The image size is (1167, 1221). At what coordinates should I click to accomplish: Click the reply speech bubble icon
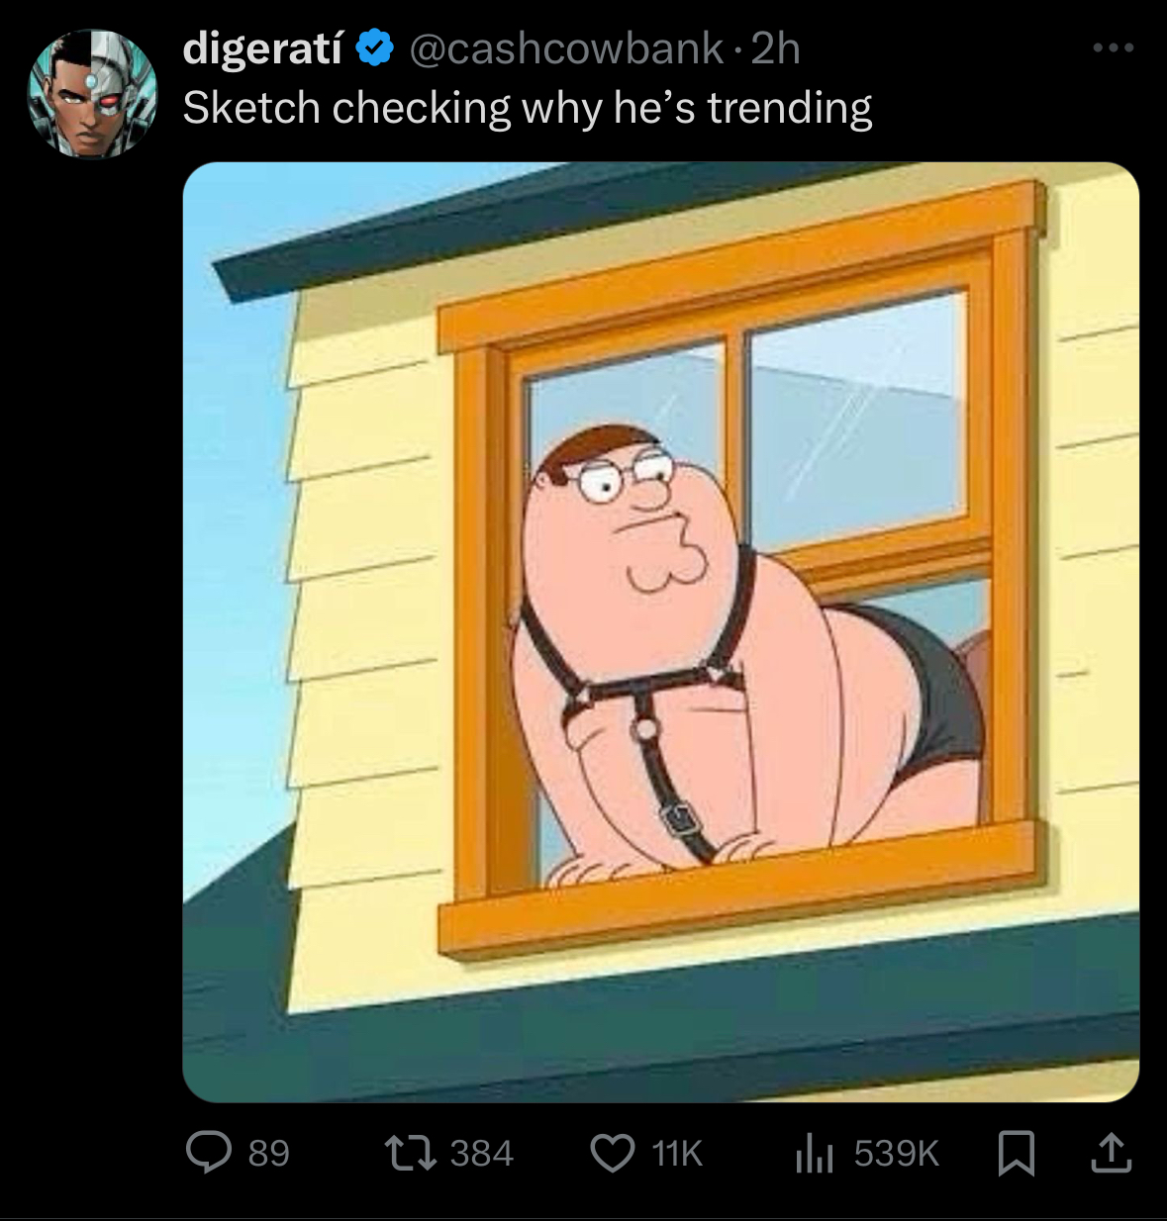209,1153
